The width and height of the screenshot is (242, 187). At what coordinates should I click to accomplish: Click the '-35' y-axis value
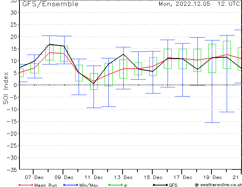coord(12,170)
